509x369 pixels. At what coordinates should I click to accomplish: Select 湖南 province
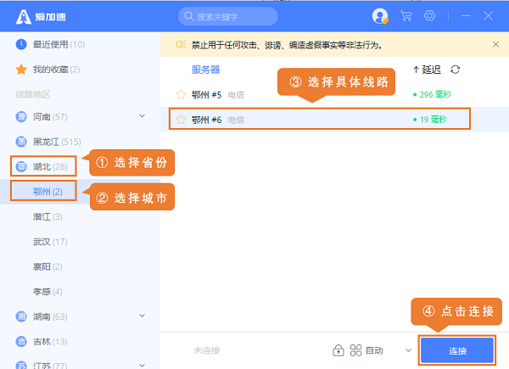(50, 316)
